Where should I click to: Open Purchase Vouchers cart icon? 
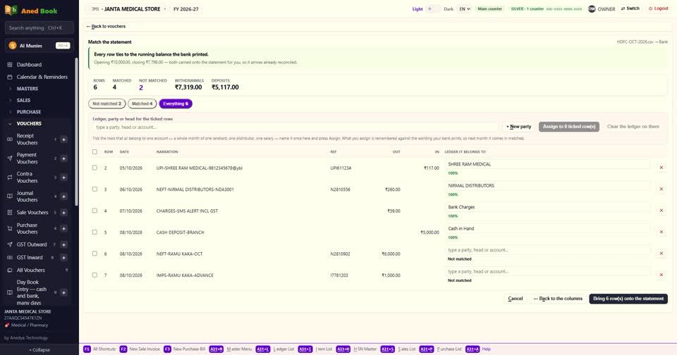tap(9, 228)
